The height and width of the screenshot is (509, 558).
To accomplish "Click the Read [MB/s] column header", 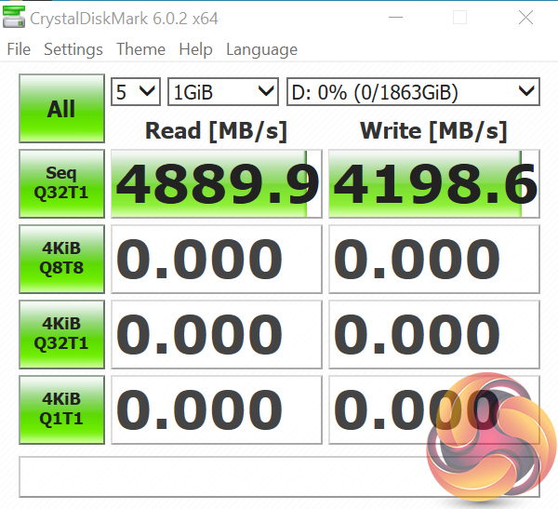I will 217,131.
